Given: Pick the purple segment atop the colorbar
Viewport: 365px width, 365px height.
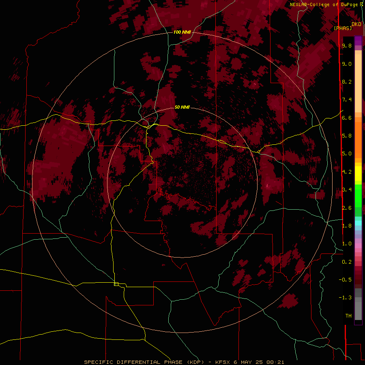Looking at the screenshot, I should tap(358, 41).
